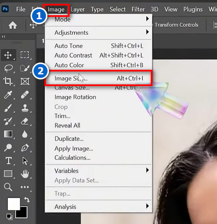
Task: Expand the Adjustments submenu
Action: point(71,33)
